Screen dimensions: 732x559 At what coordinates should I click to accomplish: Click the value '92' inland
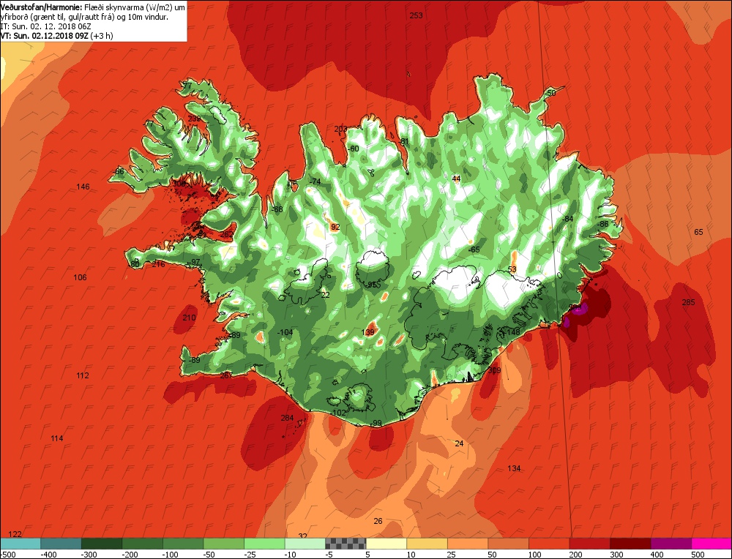335,228
